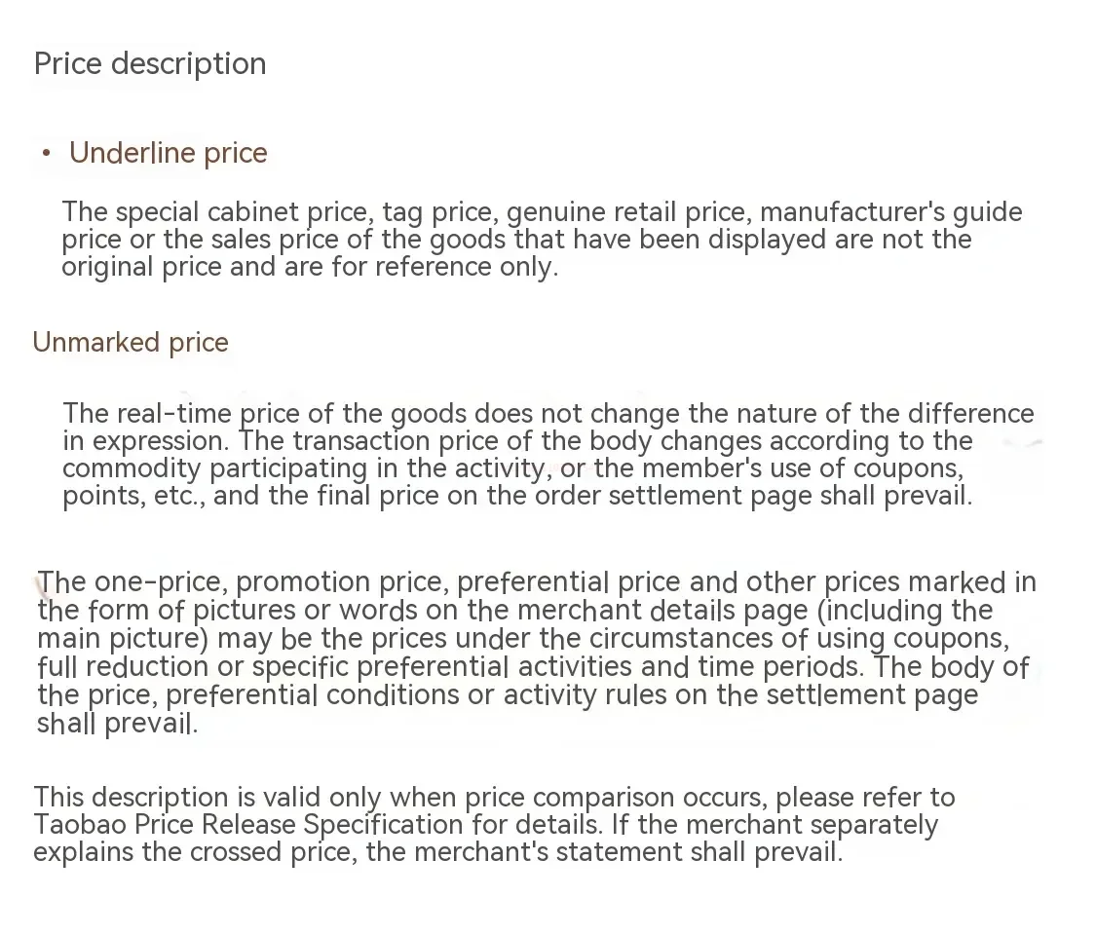Viewport: 1096px width, 935px height.
Task: Click the line beginning 'The real-time price'
Action: [548, 413]
